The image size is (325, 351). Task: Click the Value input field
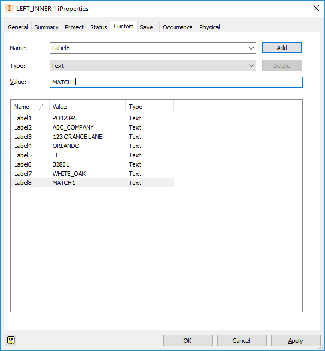tap(176, 82)
